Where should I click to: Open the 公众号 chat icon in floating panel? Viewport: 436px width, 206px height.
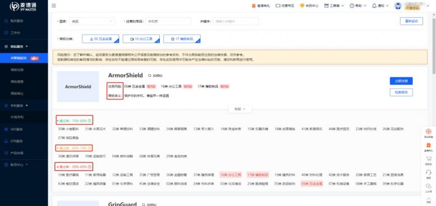(x=429, y=185)
